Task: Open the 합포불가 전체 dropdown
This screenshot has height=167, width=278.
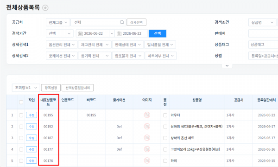Action: point(128,56)
